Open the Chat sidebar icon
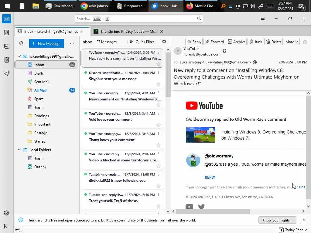Viewport: 311px width, 233px height. point(7,73)
